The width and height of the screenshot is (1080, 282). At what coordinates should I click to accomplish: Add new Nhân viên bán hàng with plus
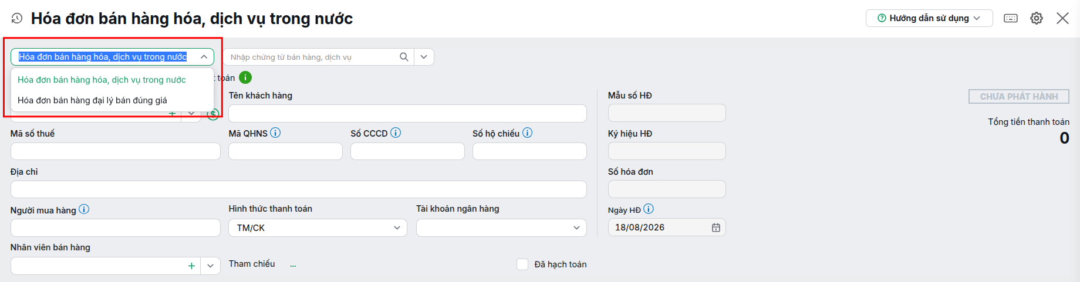click(x=191, y=266)
